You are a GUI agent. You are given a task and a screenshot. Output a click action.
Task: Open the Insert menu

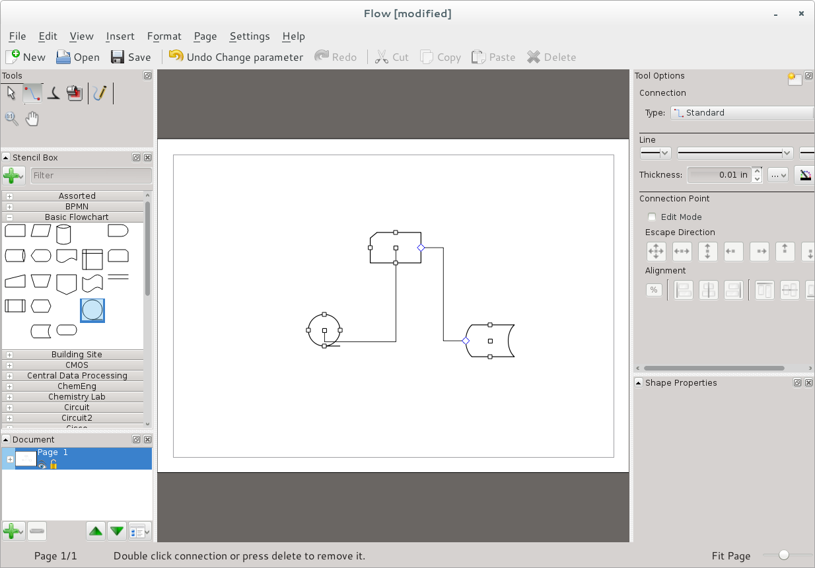click(120, 36)
